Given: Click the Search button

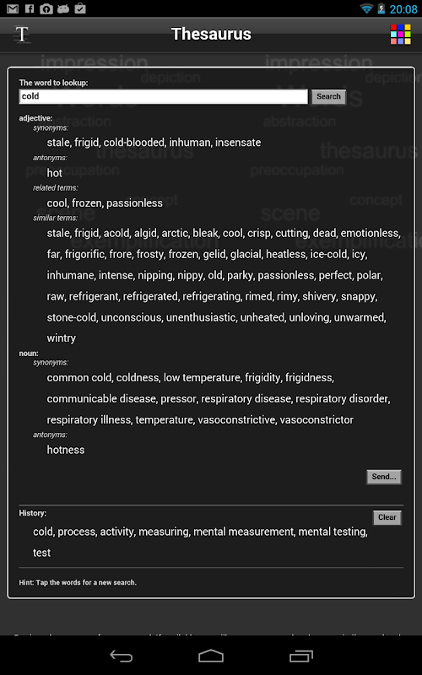Looking at the screenshot, I should [x=328, y=96].
